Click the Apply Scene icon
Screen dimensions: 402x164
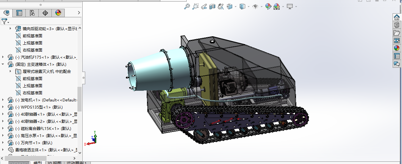[277, 6]
